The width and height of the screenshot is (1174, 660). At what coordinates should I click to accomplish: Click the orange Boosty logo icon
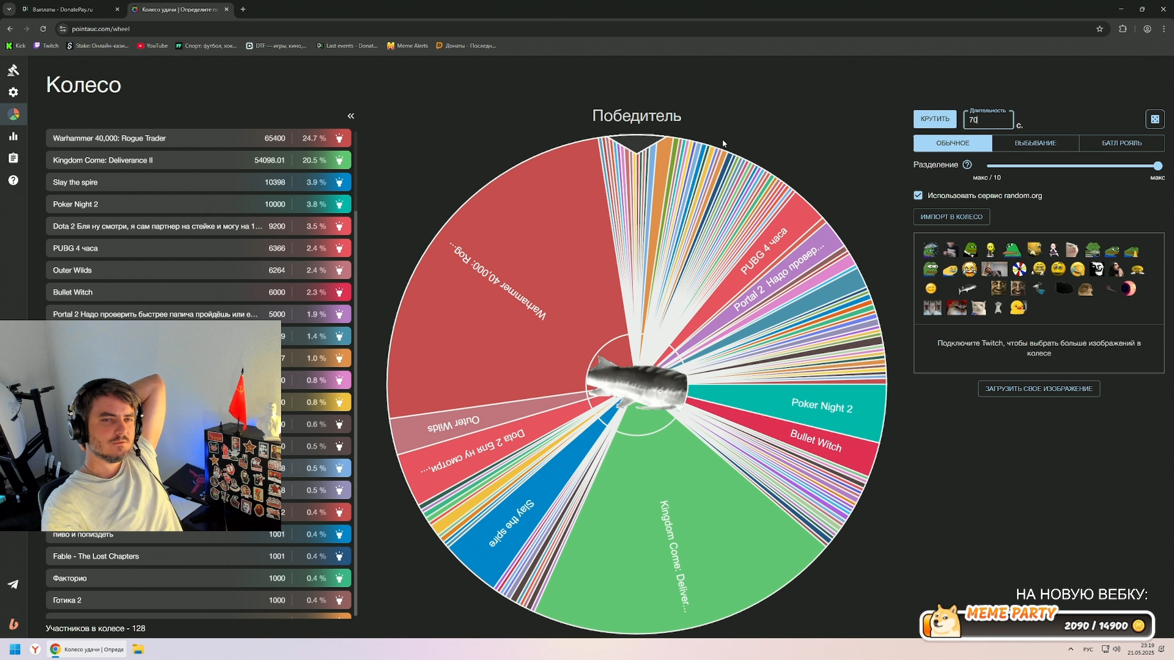[13, 624]
